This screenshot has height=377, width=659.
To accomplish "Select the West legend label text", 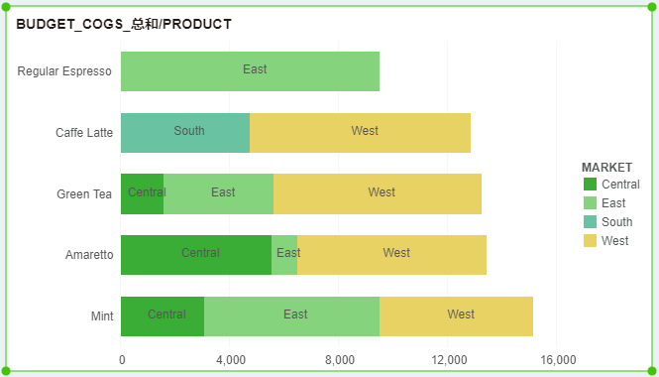I will pos(614,241).
